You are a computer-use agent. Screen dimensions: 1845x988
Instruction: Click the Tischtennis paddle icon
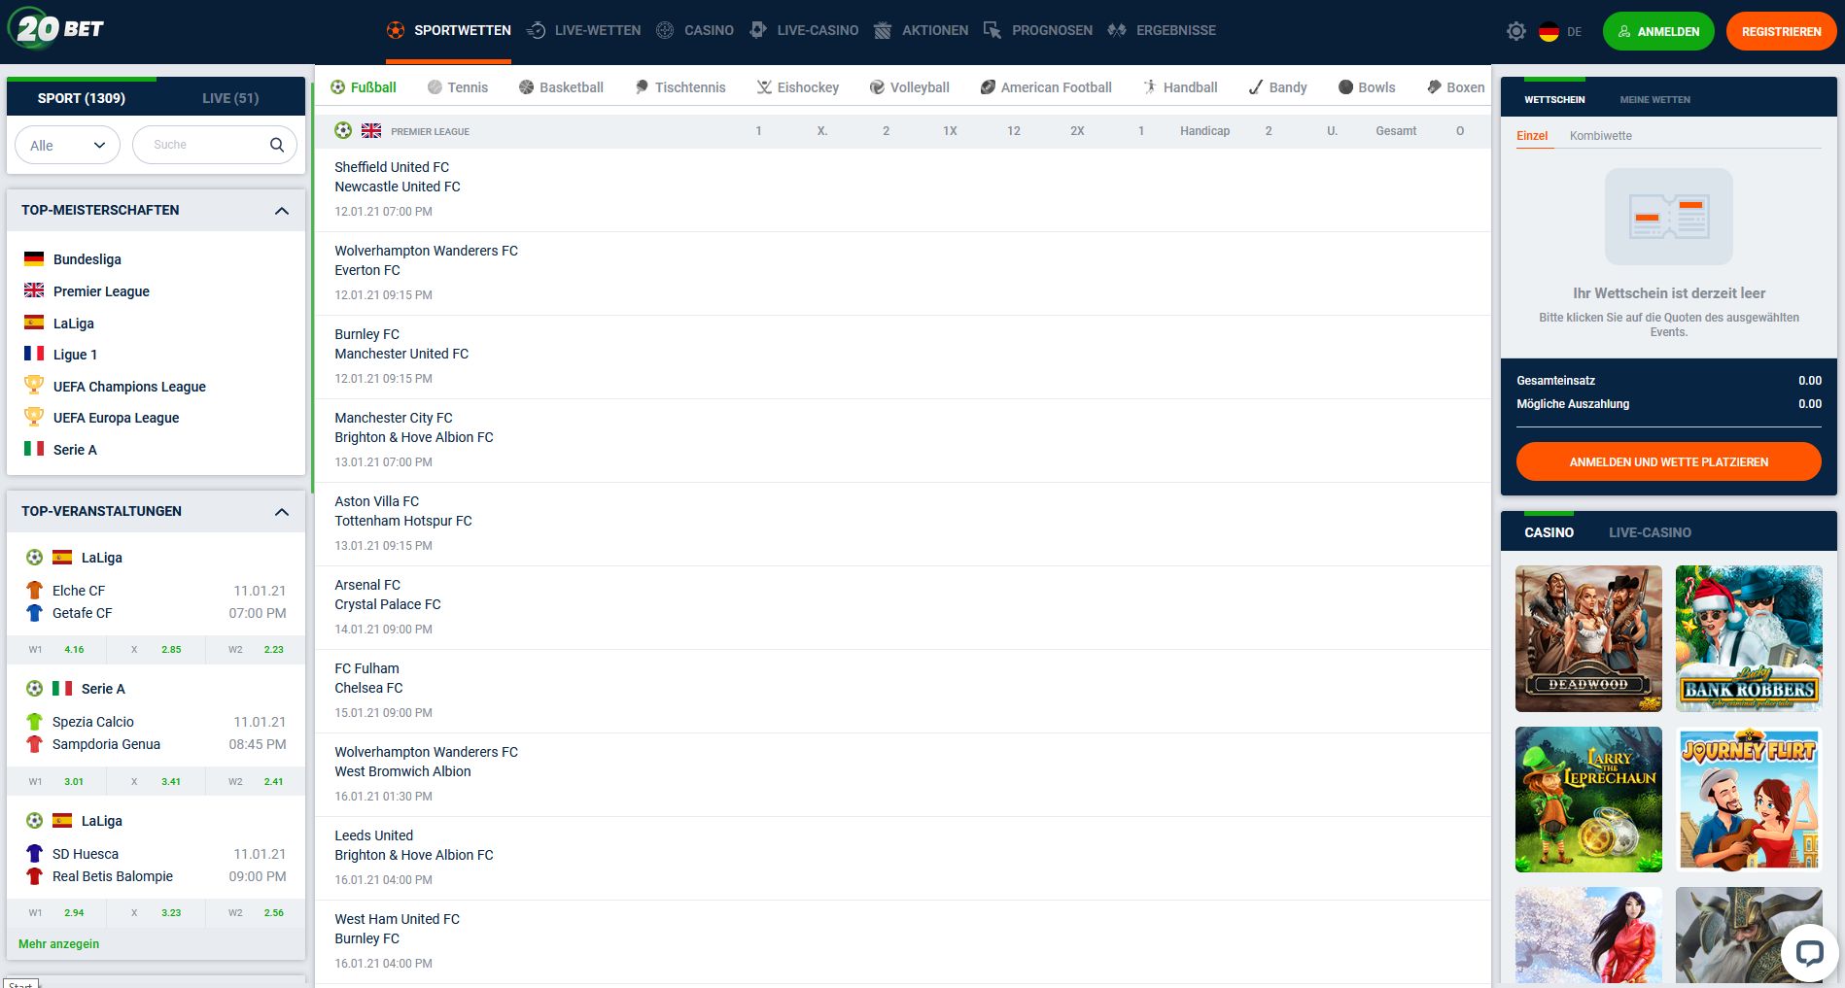642,87
